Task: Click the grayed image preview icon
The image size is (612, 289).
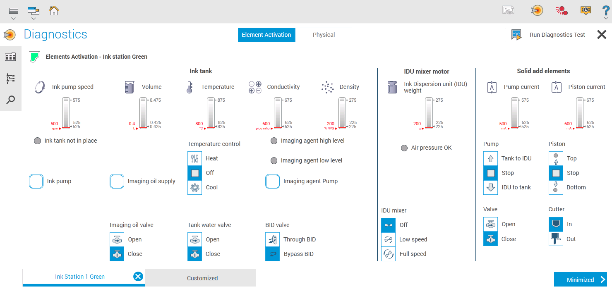Action: click(508, 11)
